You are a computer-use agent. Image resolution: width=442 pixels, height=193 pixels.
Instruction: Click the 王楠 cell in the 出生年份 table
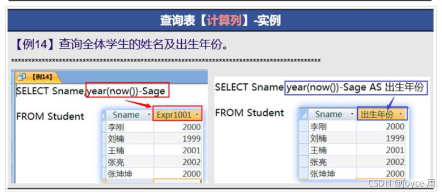[x=332, y=150]
